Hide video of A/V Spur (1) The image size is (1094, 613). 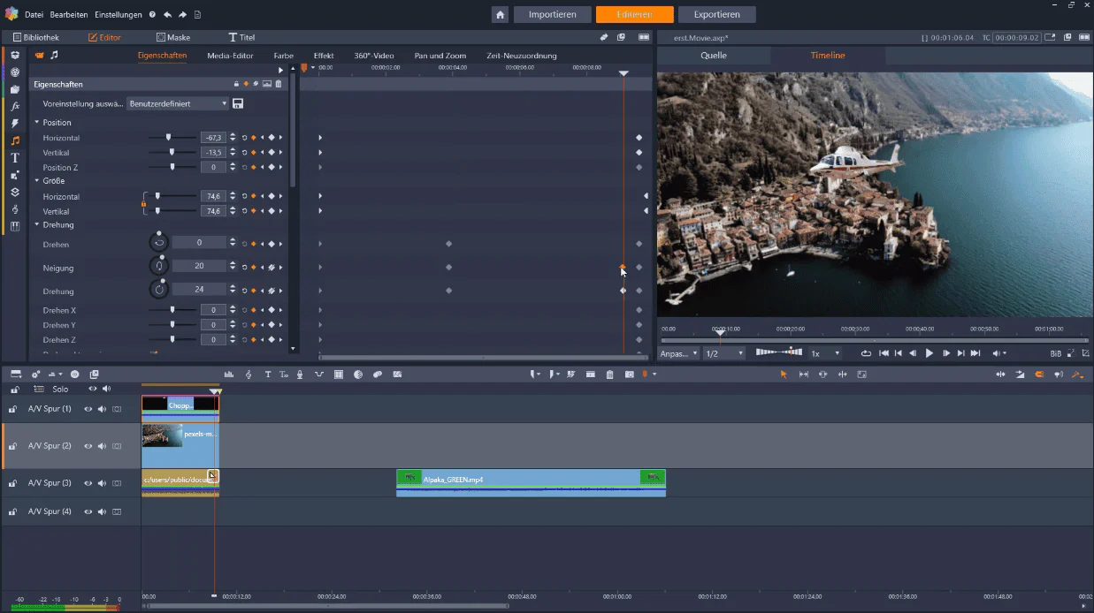(88, 409)
